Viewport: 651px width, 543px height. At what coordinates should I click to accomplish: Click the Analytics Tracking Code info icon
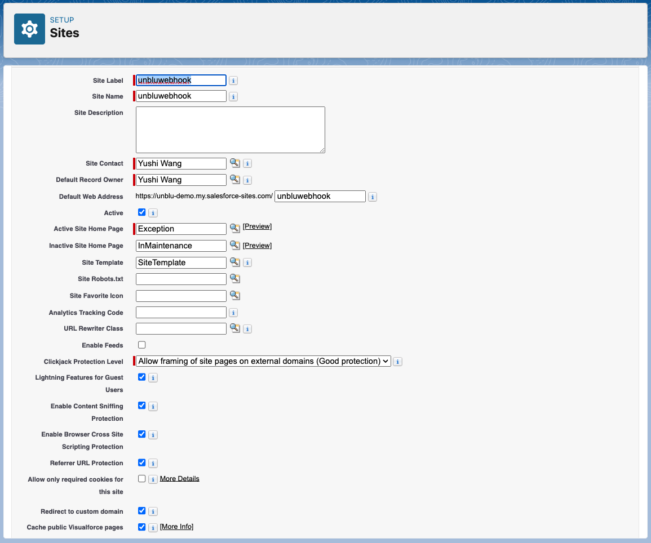[233, 312]
